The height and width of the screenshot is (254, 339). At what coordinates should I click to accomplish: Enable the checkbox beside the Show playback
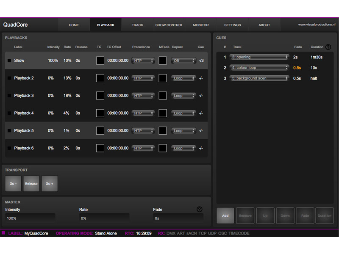[x=9, y=60]
